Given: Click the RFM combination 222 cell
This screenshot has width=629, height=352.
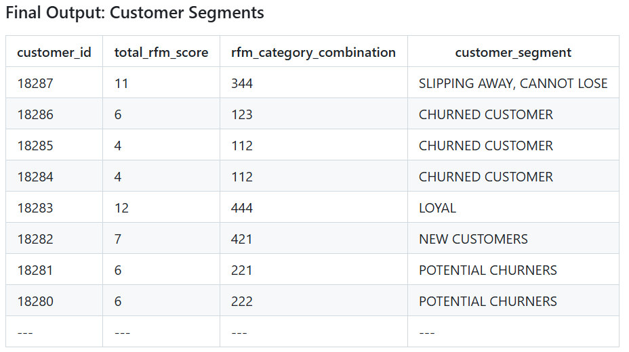Looking at the screenshot, I should (242, 301).
